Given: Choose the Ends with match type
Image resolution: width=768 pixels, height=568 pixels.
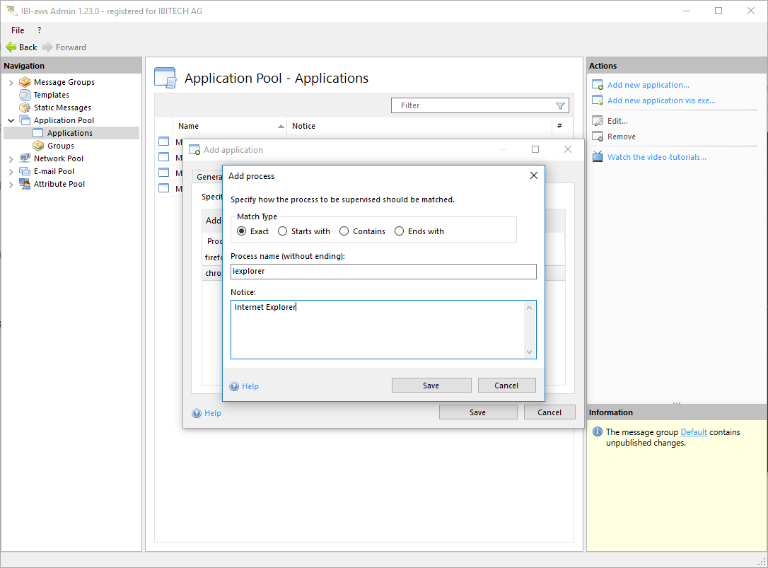Looking at the screenshot, I should coord(400,231).
